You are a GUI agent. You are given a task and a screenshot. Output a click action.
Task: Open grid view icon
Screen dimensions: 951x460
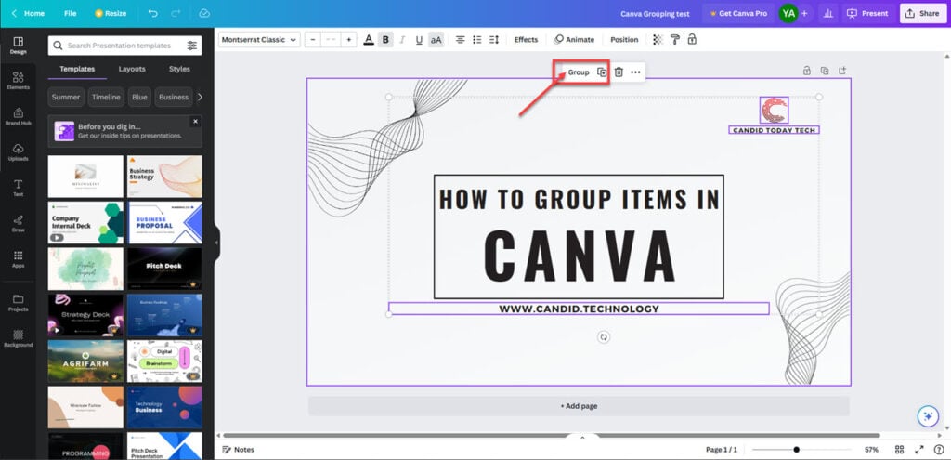(900, 450)
